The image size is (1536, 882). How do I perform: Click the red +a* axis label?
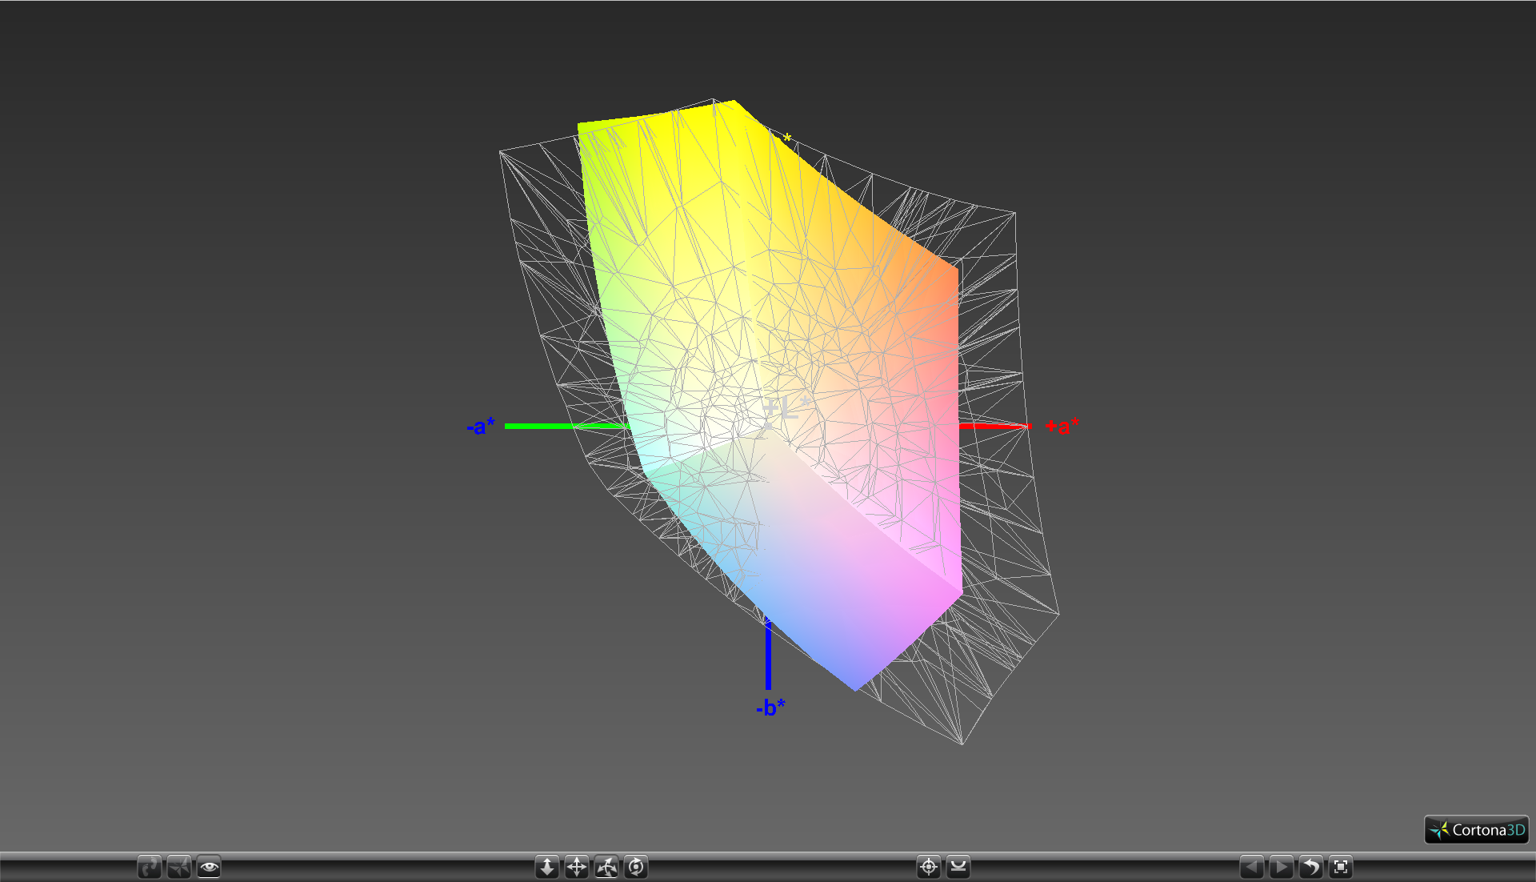(1062, 427)
